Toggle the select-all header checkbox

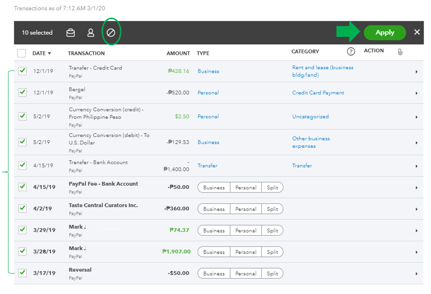click(22, 53)
